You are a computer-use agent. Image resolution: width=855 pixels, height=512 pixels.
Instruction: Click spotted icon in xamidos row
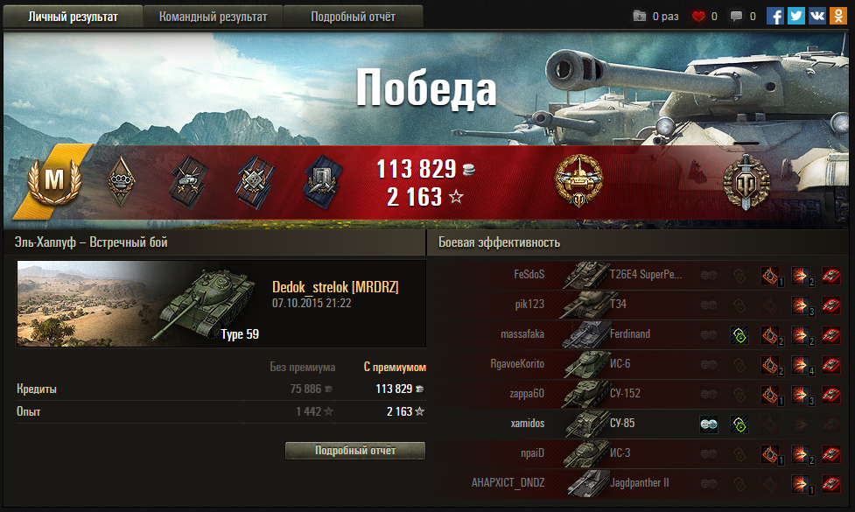pyautogui.click(x=708, y=424)
